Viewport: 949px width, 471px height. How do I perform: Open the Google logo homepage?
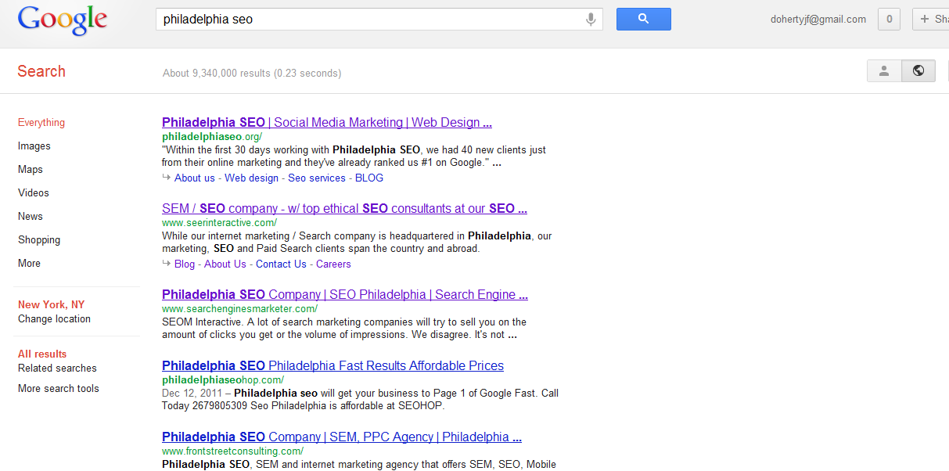coord(63,20)
